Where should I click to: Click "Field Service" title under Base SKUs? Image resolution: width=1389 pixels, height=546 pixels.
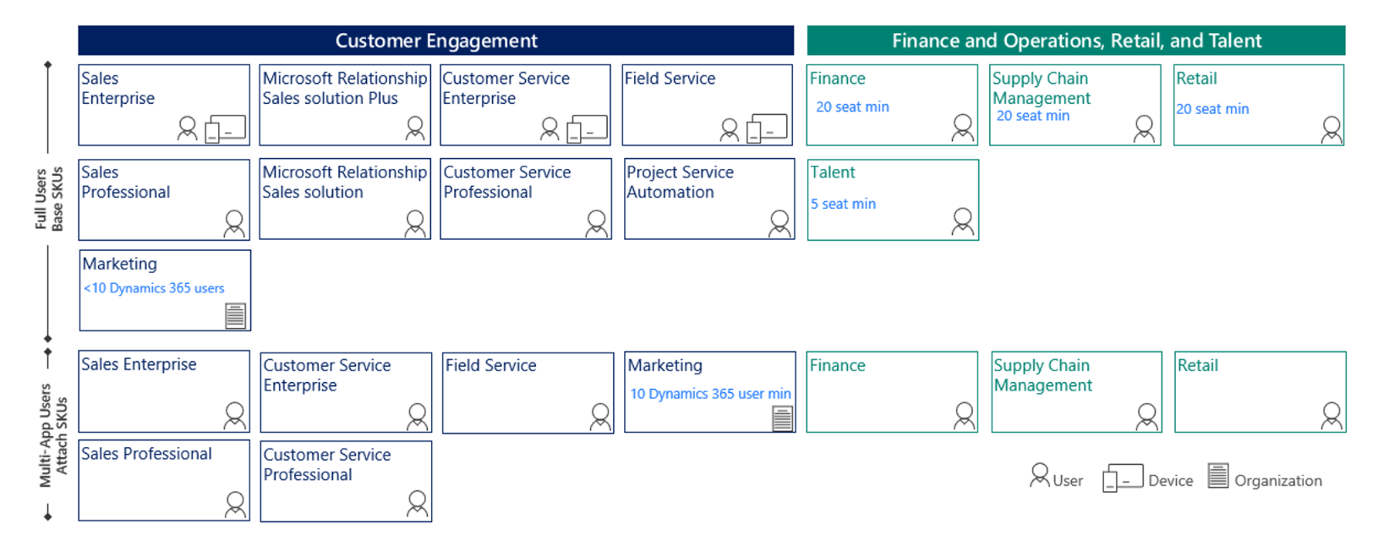click(x=670, y=79)
